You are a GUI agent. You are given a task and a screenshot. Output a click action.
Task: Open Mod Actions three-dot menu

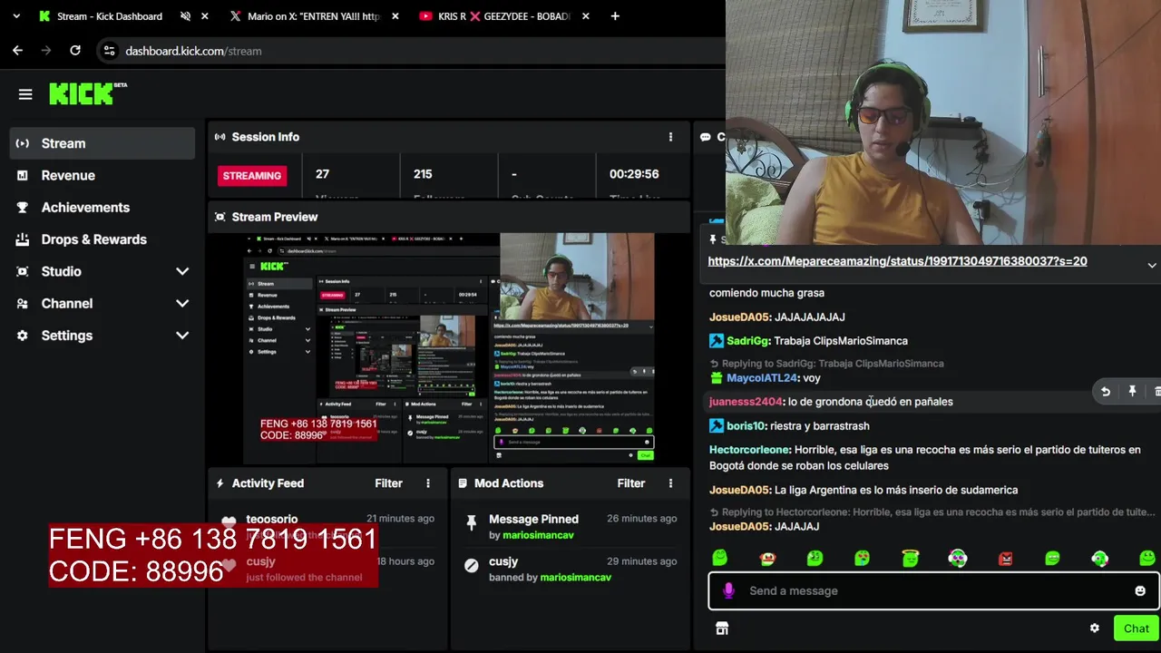[670, 483]
